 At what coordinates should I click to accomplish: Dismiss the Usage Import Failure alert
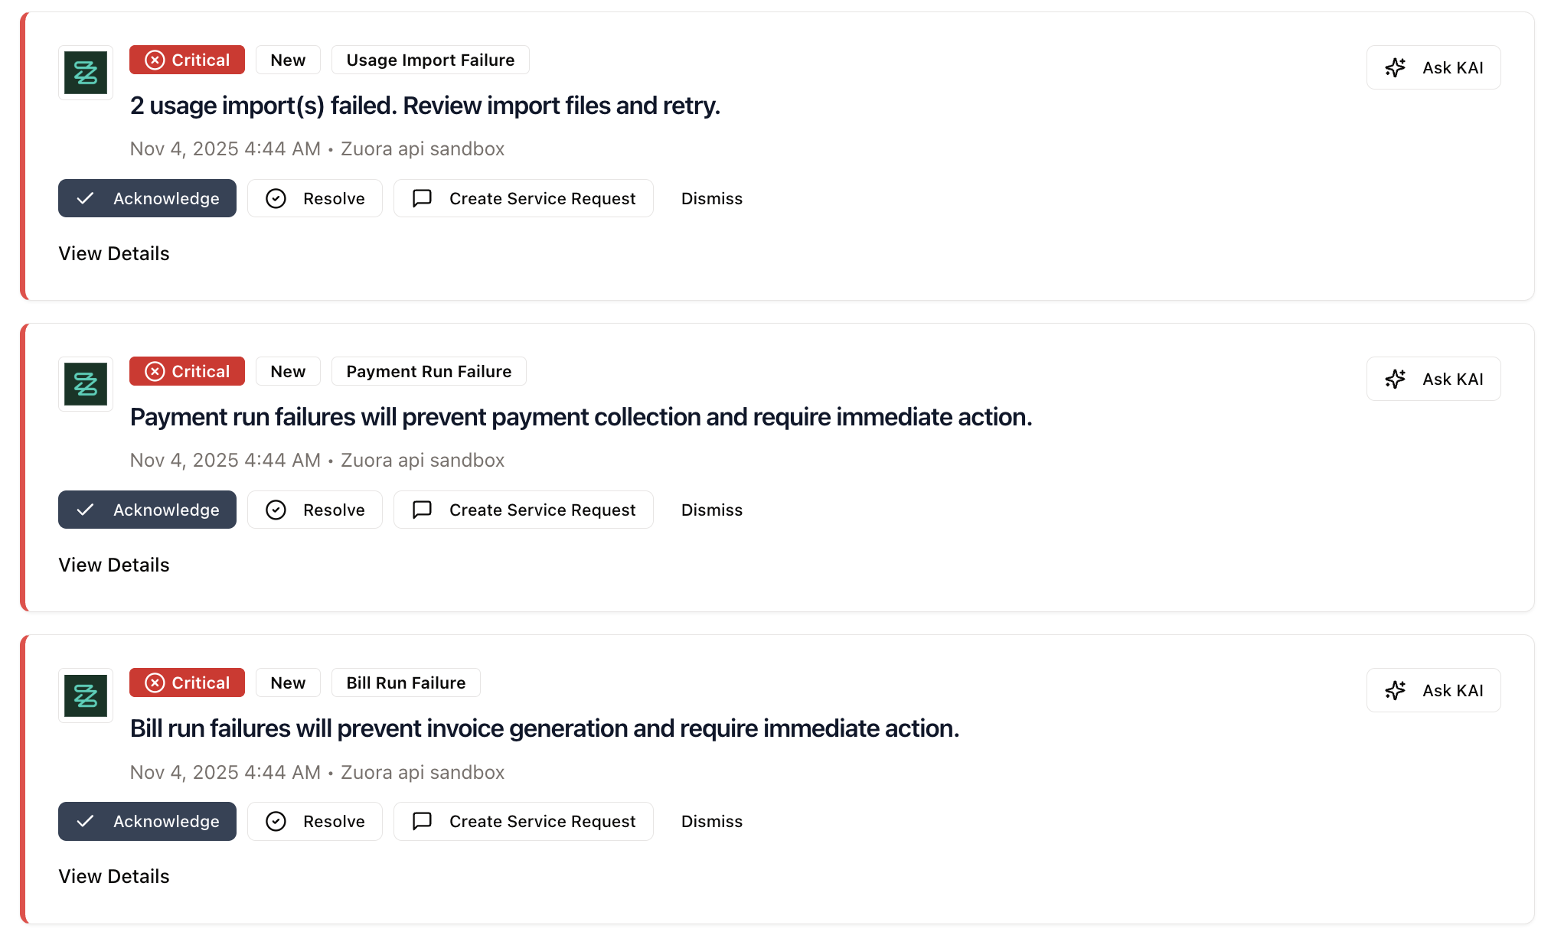pos(711,198)
